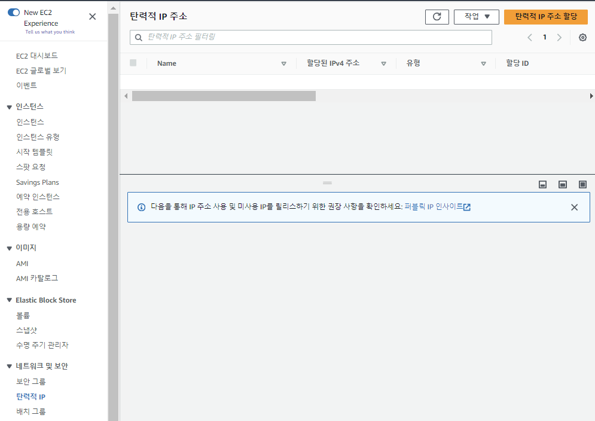Screen dimensions: 595x421
Task: Toggle the New EC2 Experience switch
Action: [x=14, y=13]
